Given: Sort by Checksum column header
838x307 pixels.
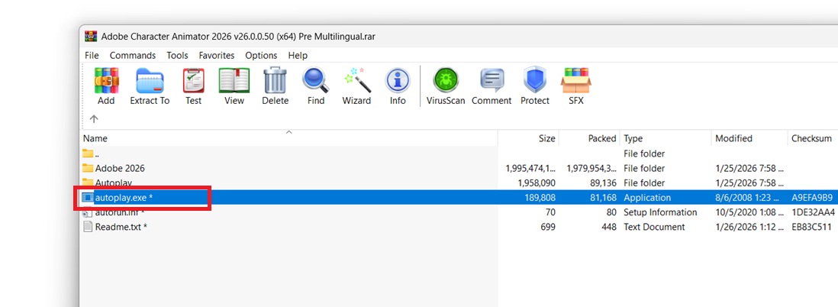Looking at the screenshot, I should pyautogui.click(x=812, y=138).
